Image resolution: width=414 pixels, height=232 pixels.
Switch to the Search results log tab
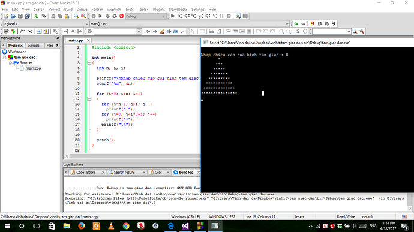[124, 172]
